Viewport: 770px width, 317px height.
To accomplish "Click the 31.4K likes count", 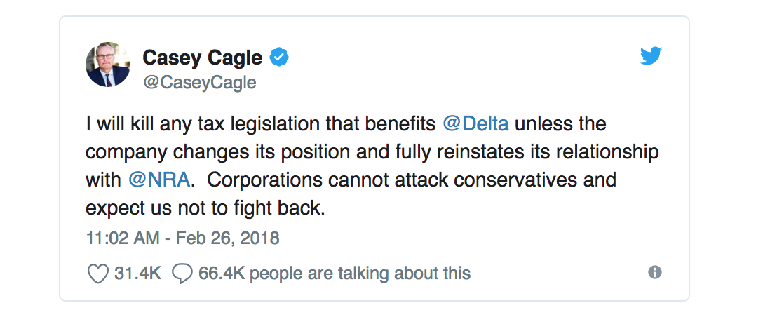I will (x=137, y=273).
